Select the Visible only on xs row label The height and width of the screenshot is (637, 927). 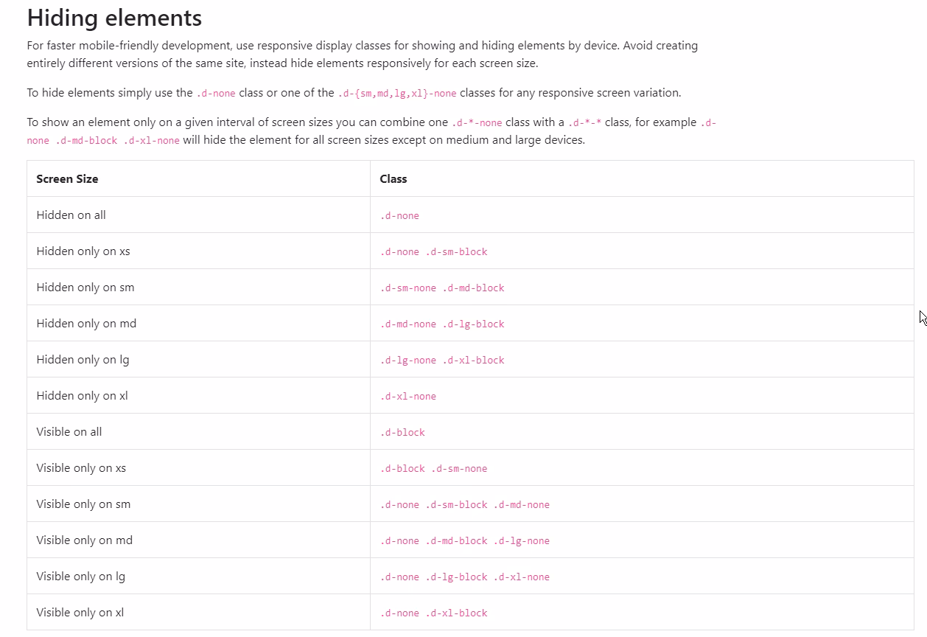[81, 467]
